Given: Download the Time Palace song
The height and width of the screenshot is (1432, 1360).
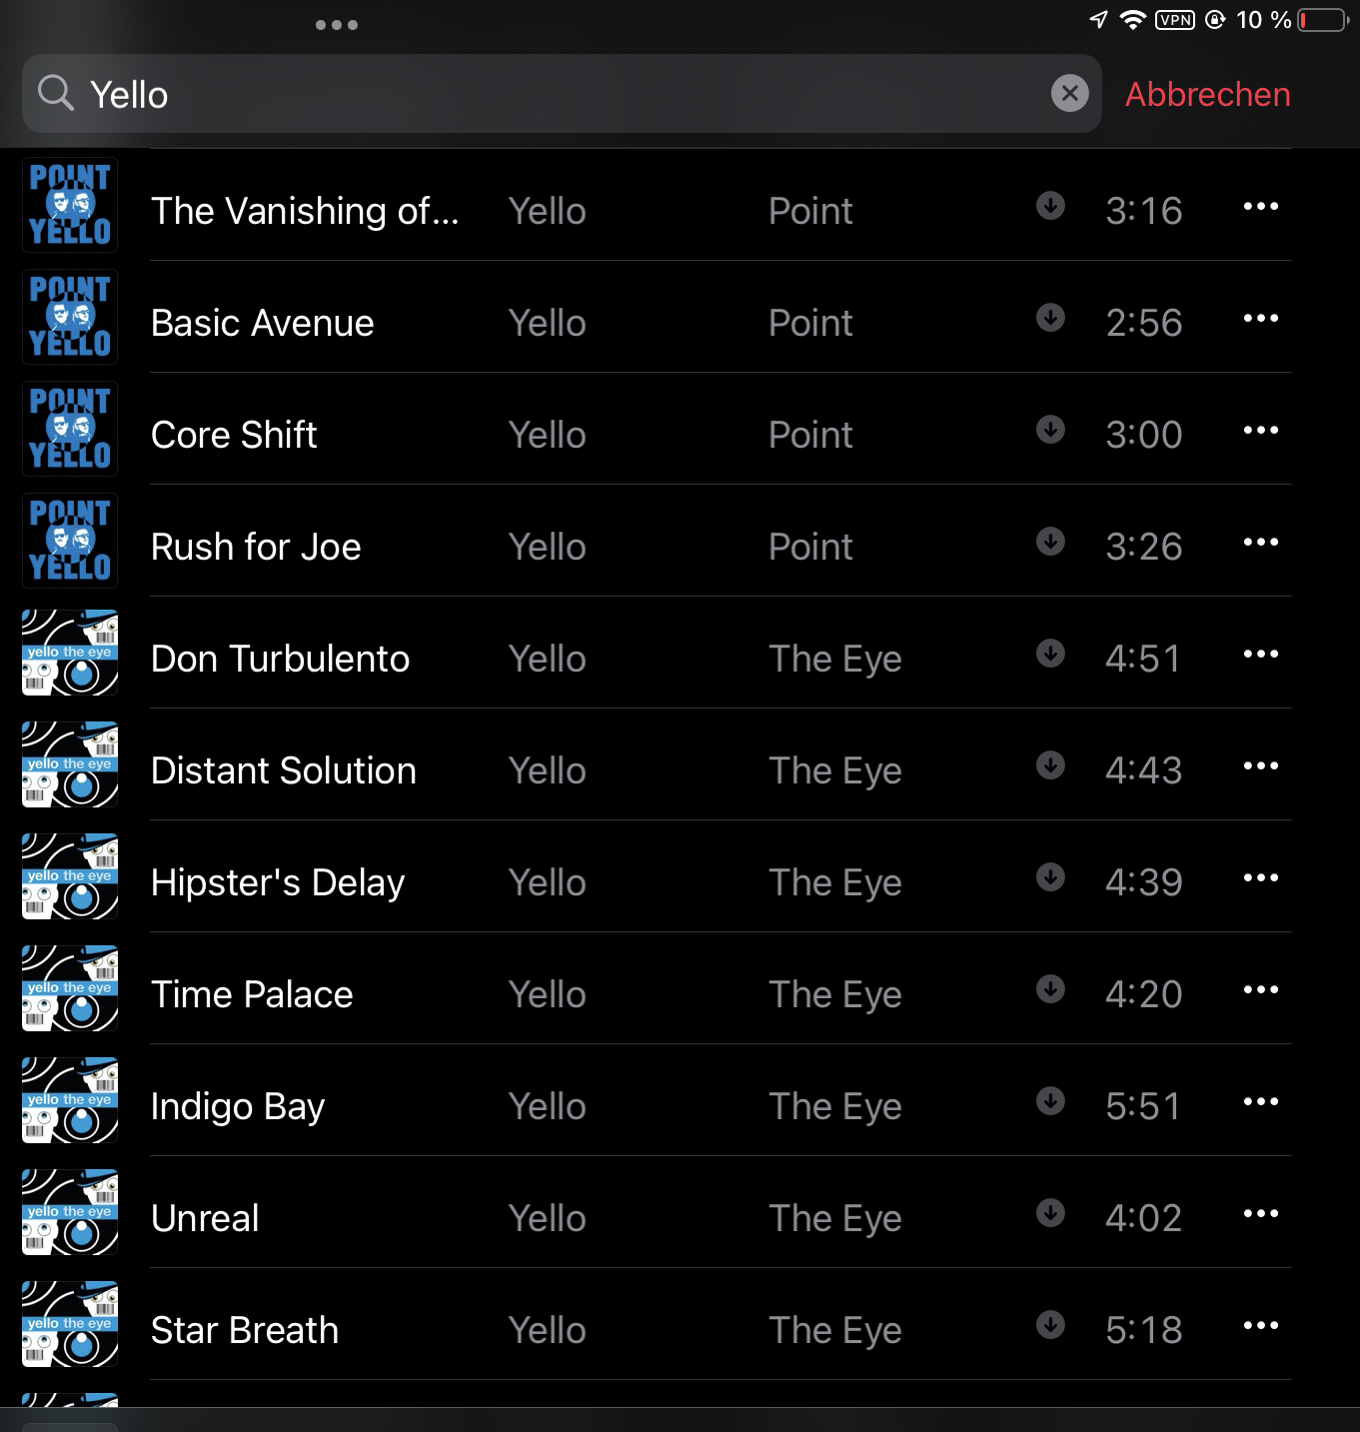Looking at the screenshot, I should click(1050, 988).
